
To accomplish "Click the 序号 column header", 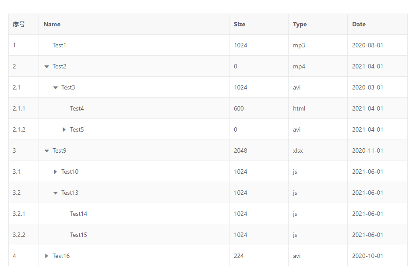I will (19, 24).
